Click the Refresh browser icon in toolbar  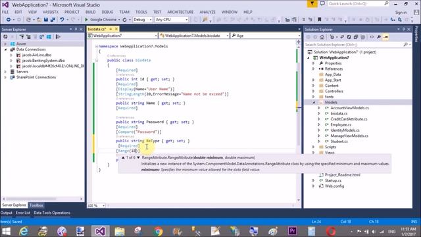pos(124,20)
